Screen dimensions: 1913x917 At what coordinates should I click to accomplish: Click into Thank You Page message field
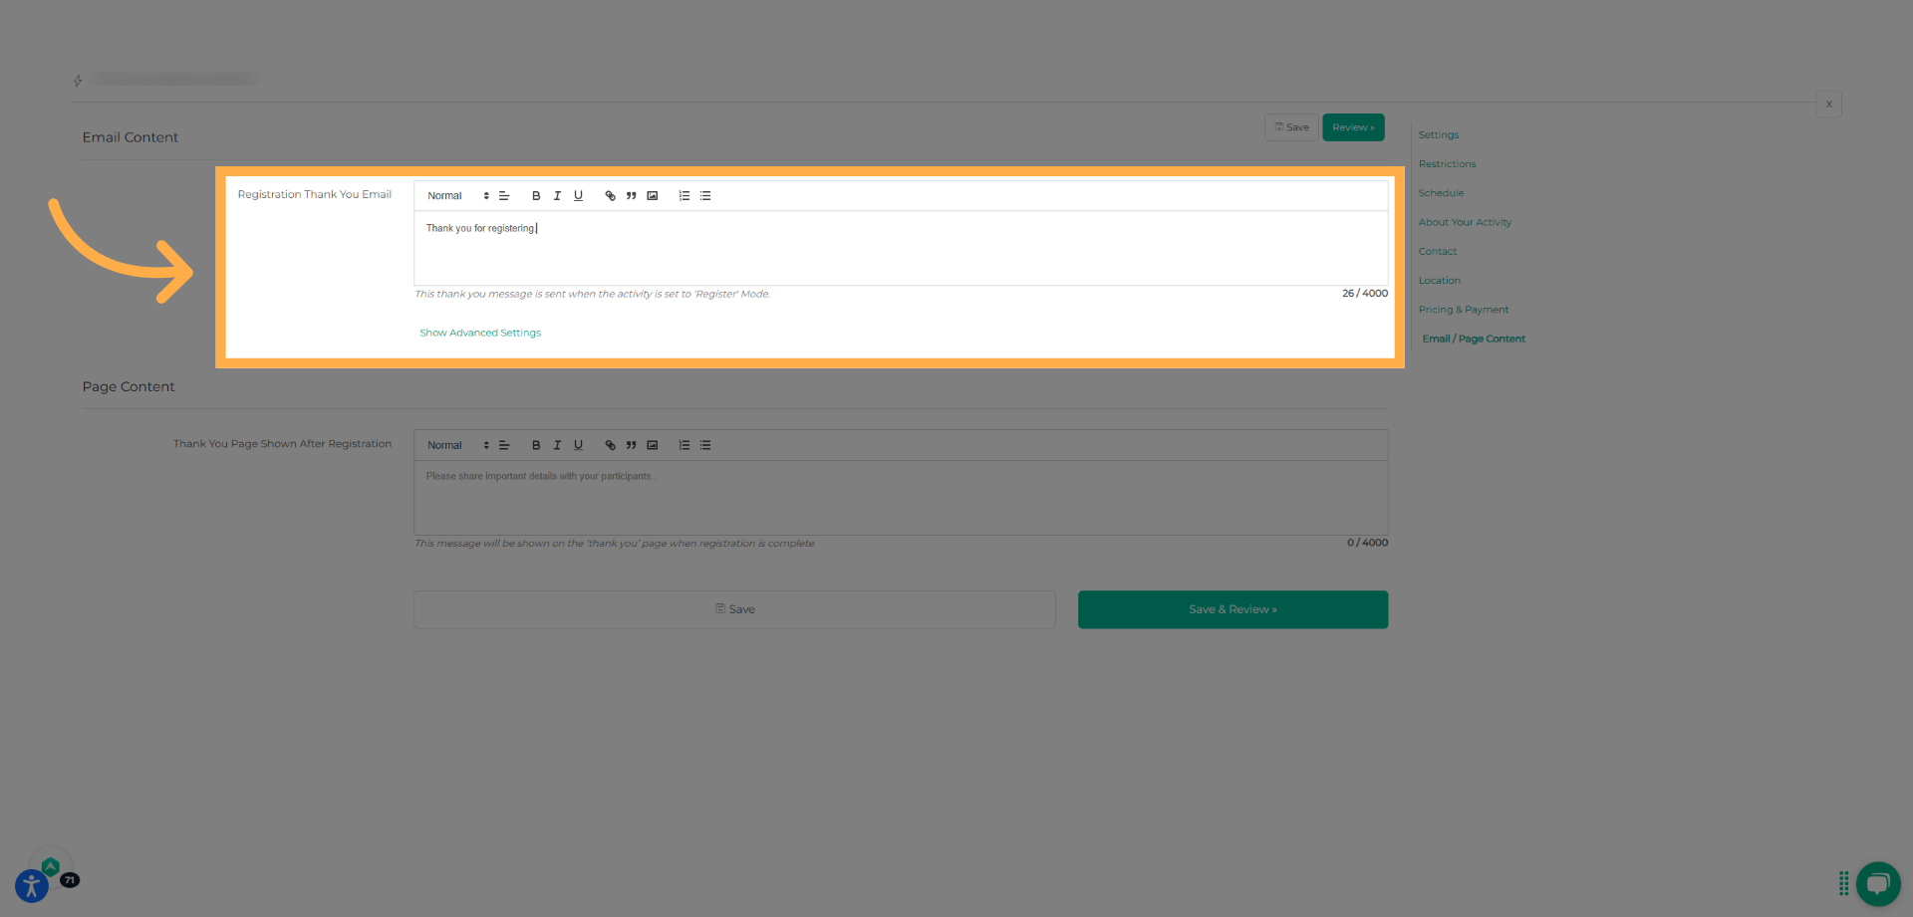point(900,498)
